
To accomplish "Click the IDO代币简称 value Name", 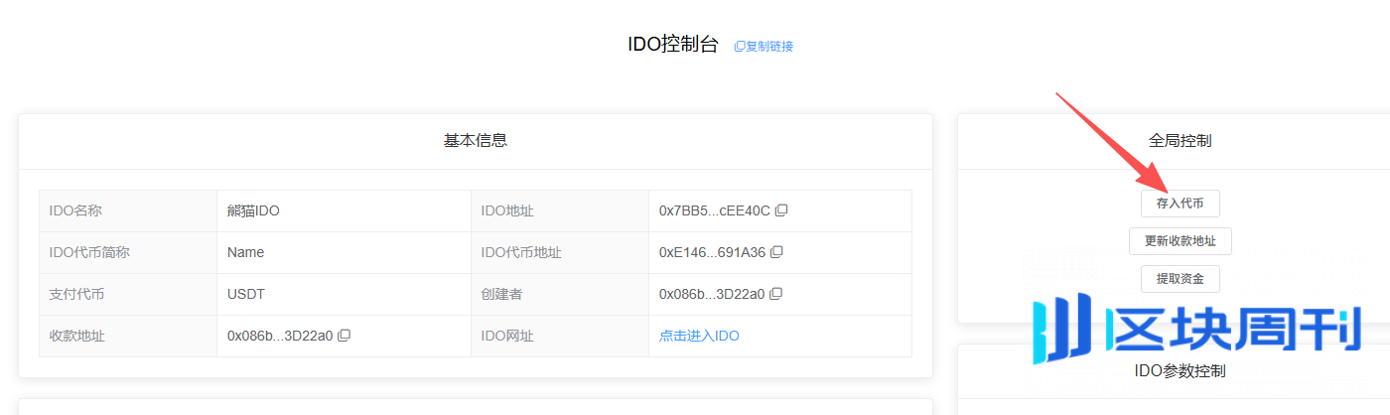I will [x=245, y=252].
